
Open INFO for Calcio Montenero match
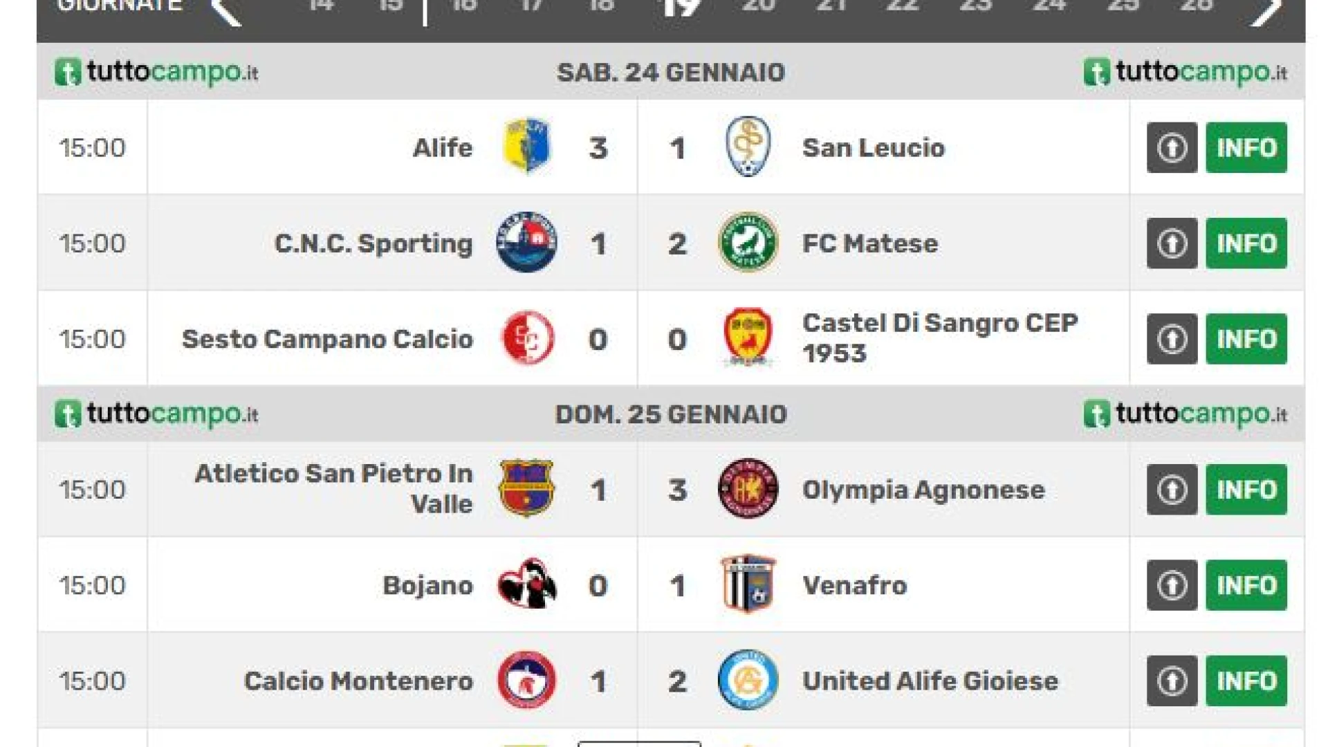(x=1246, y=681)
